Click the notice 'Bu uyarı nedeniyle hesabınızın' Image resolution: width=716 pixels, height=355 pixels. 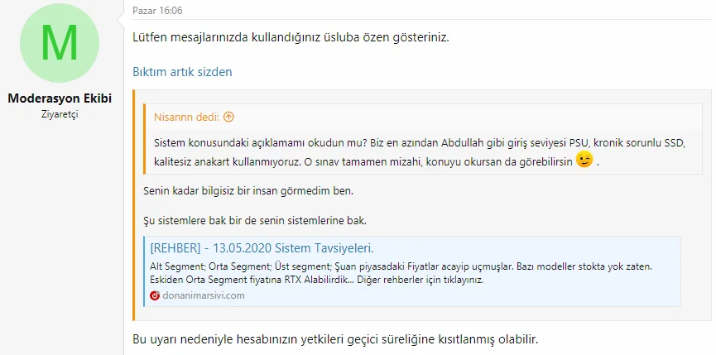pos(336,339)
